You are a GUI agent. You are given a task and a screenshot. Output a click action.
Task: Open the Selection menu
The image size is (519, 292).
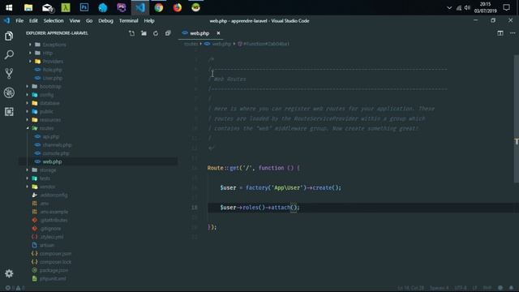click(54, 20)
